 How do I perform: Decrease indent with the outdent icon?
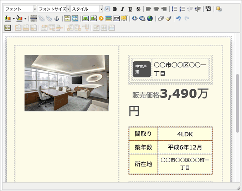(190, 9)
